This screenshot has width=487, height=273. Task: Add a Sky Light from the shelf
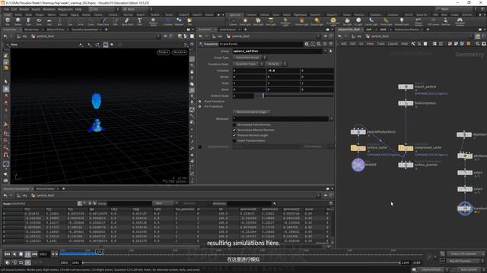click(347, 22)
